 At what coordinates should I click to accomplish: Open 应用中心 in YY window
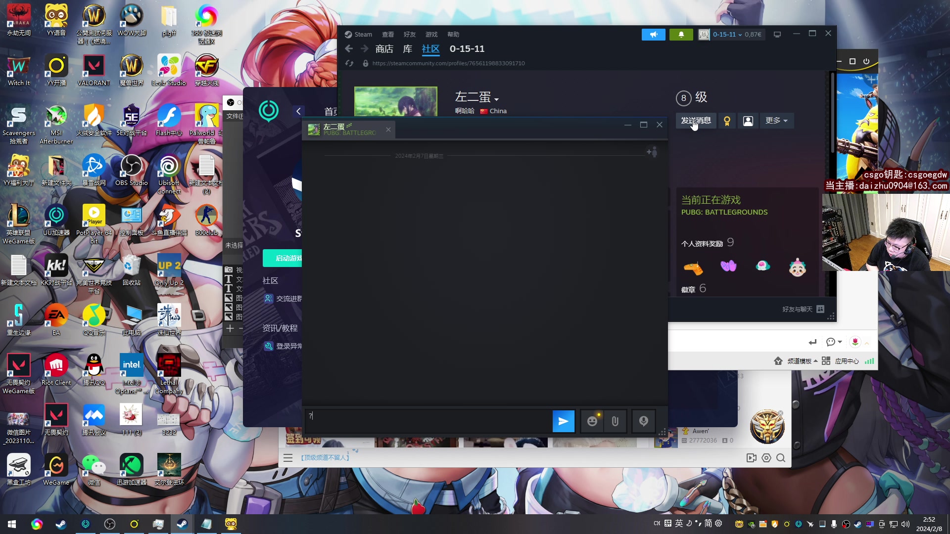[847, 361]
